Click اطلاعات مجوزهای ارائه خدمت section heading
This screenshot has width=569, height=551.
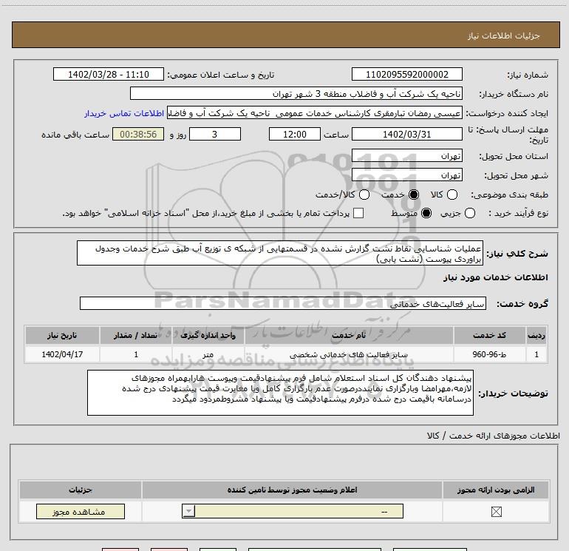coord(494,436)
